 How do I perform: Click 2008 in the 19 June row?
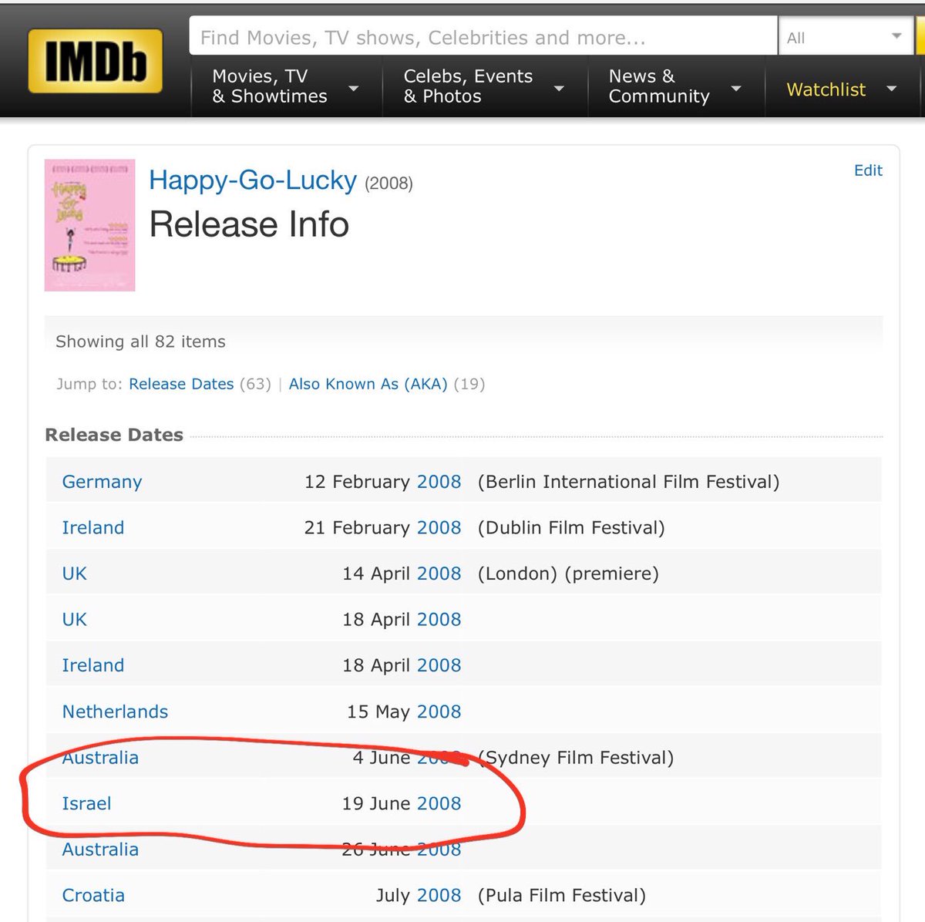coord(439,803)
